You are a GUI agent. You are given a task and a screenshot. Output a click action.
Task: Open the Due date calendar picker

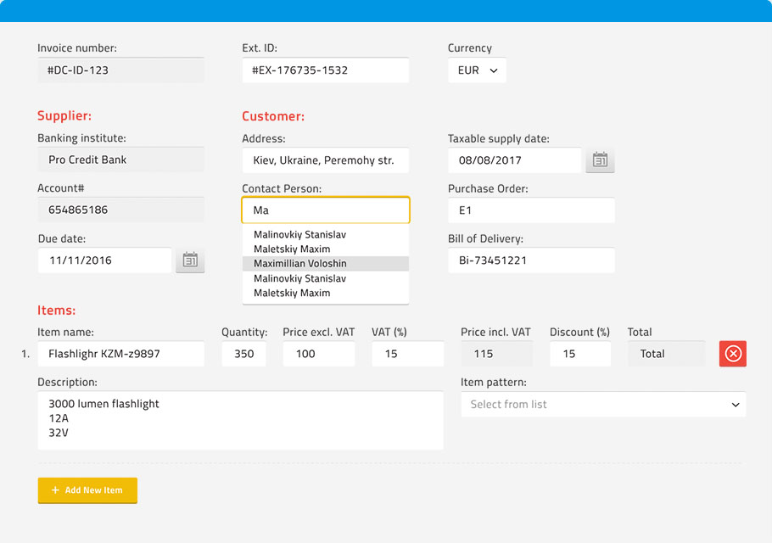[x=190, y=260]
